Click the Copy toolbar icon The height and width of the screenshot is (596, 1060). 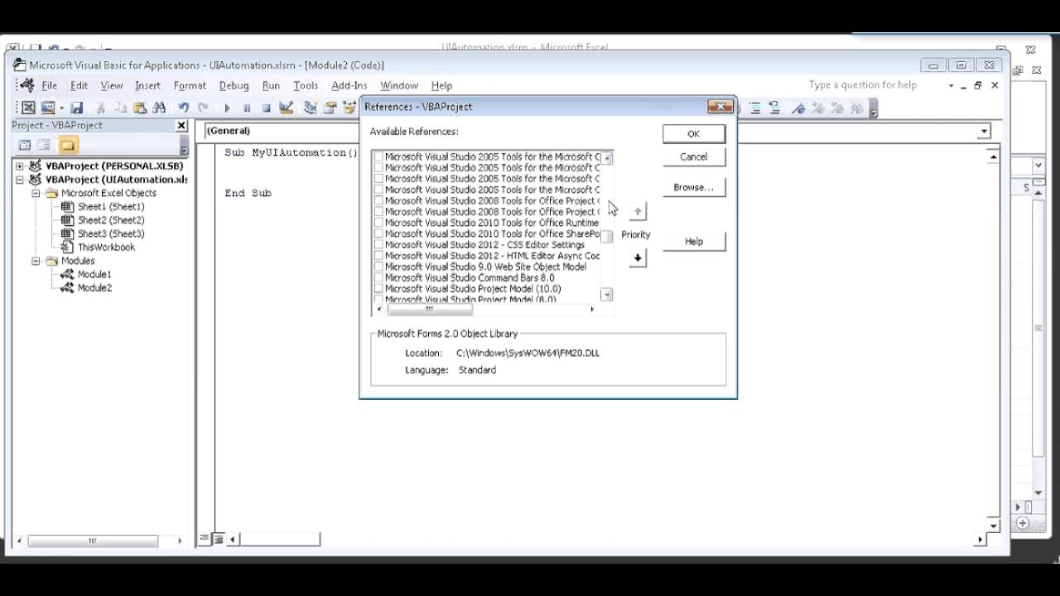pos(120,108)
